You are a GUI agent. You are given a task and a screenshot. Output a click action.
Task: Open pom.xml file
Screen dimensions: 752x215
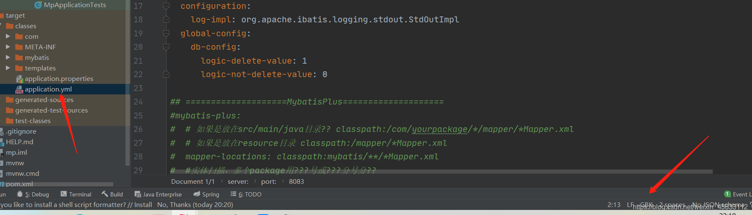click(x=19, y=184)
